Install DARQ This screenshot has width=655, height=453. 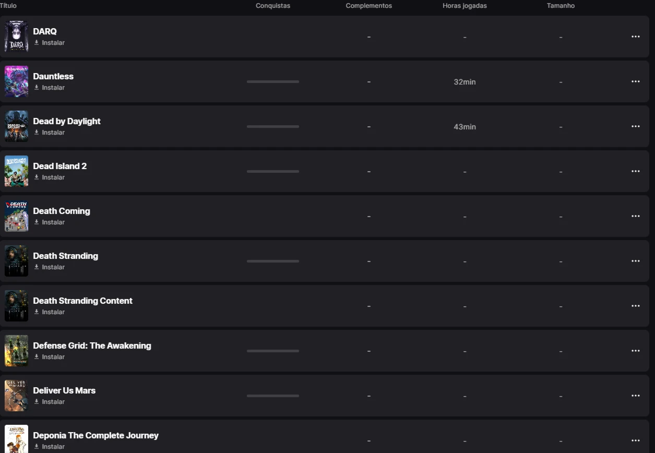tap(50, 43)
